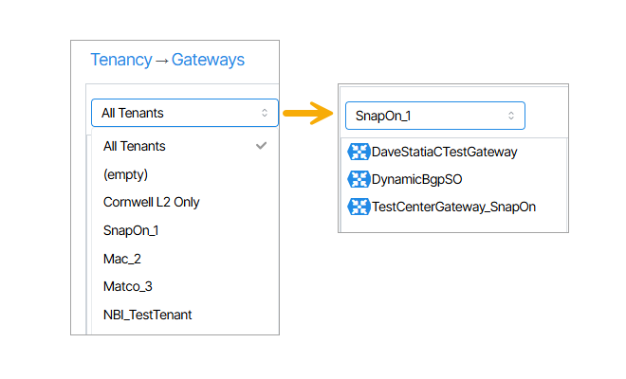Click the TestCenterGateway_SnapOn gateway icon

[359, 207]
